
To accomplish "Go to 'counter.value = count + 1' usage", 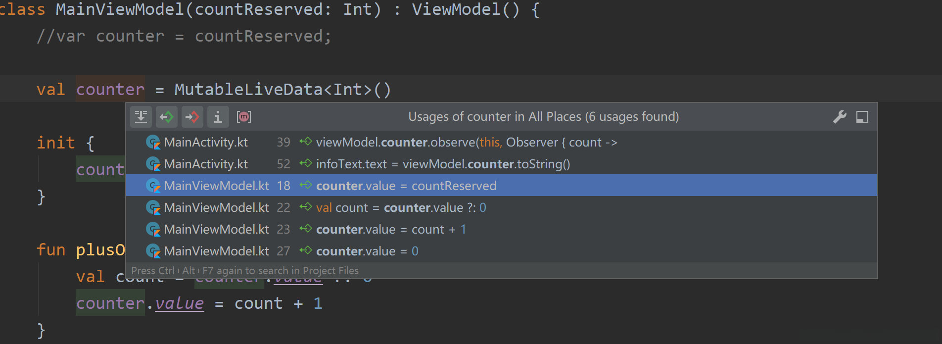I will 391,230.
